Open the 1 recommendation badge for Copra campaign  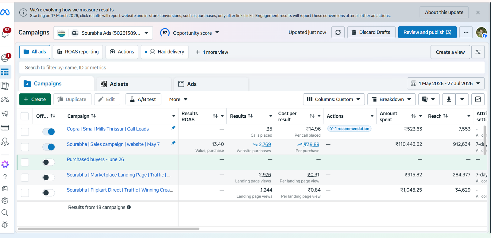349,129
